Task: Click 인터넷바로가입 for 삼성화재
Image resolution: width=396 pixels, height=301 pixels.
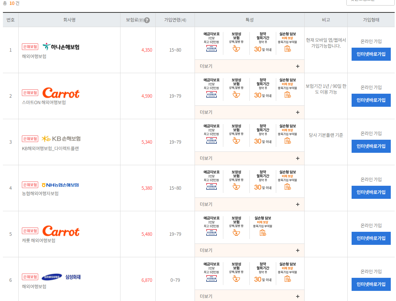Action: click(371, 284)
